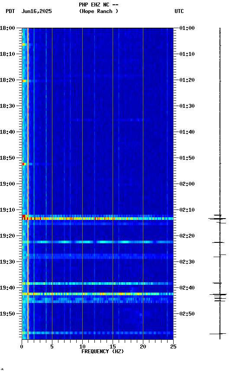
Task: Click the 18:00 PDT time label
Action: click(x=7, y=28)
